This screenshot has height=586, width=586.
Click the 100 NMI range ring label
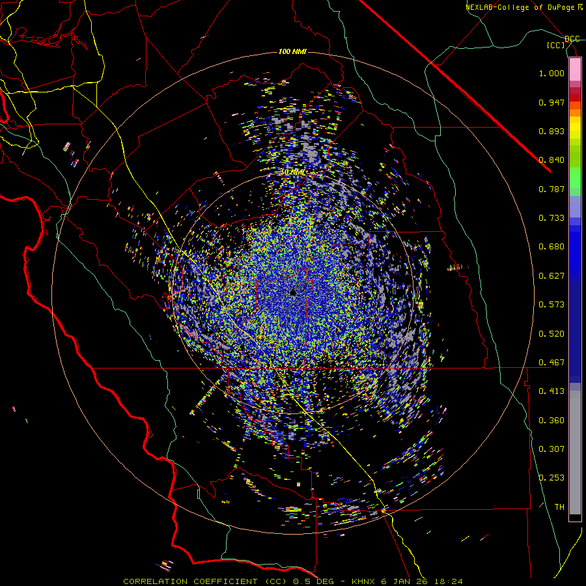tap(292, 51)
